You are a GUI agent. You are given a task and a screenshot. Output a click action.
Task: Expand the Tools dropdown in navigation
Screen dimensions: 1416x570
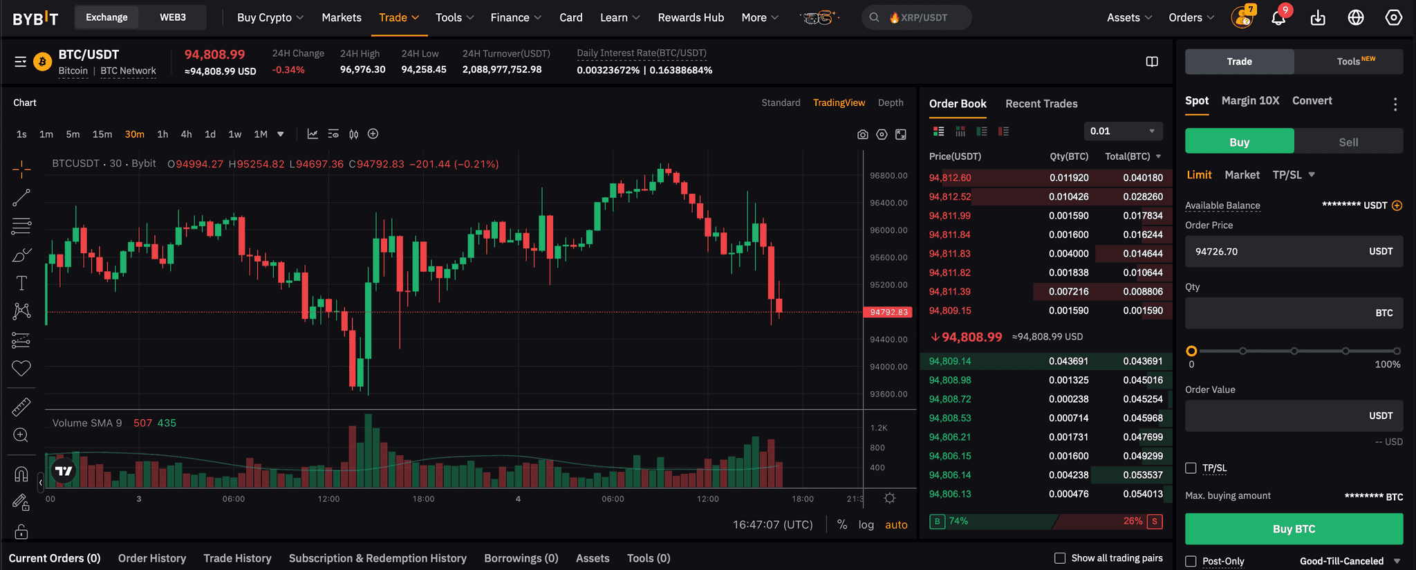[454, 17]
